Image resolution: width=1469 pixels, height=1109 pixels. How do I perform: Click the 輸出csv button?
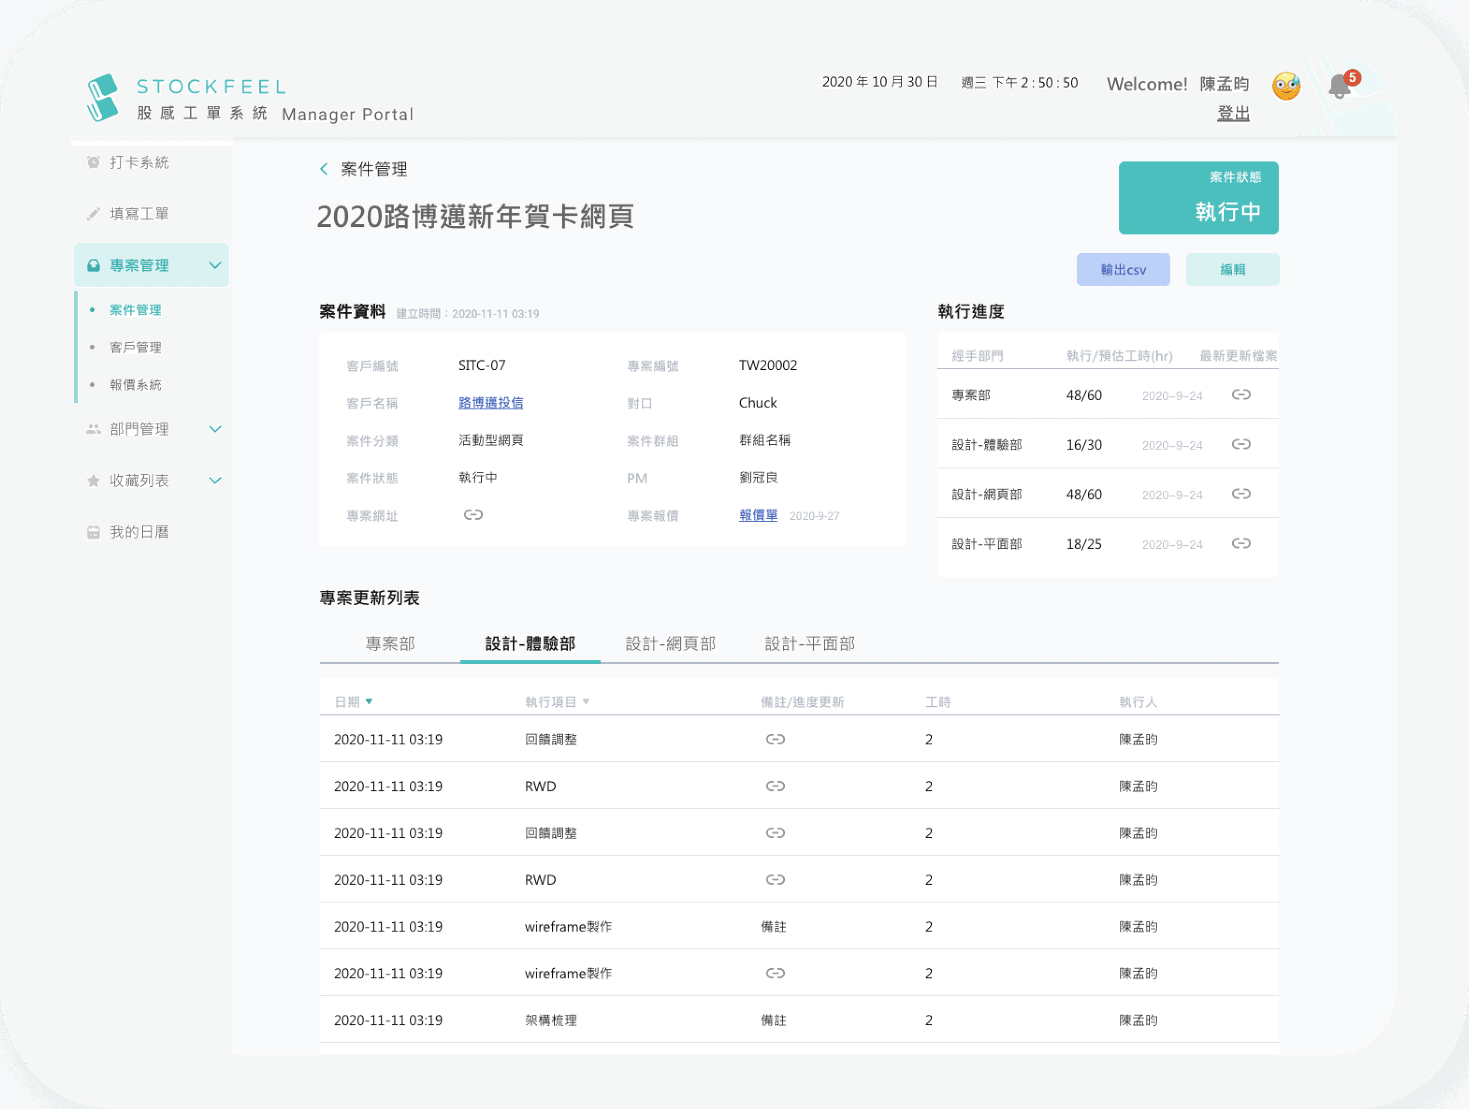pos(1123,270)
